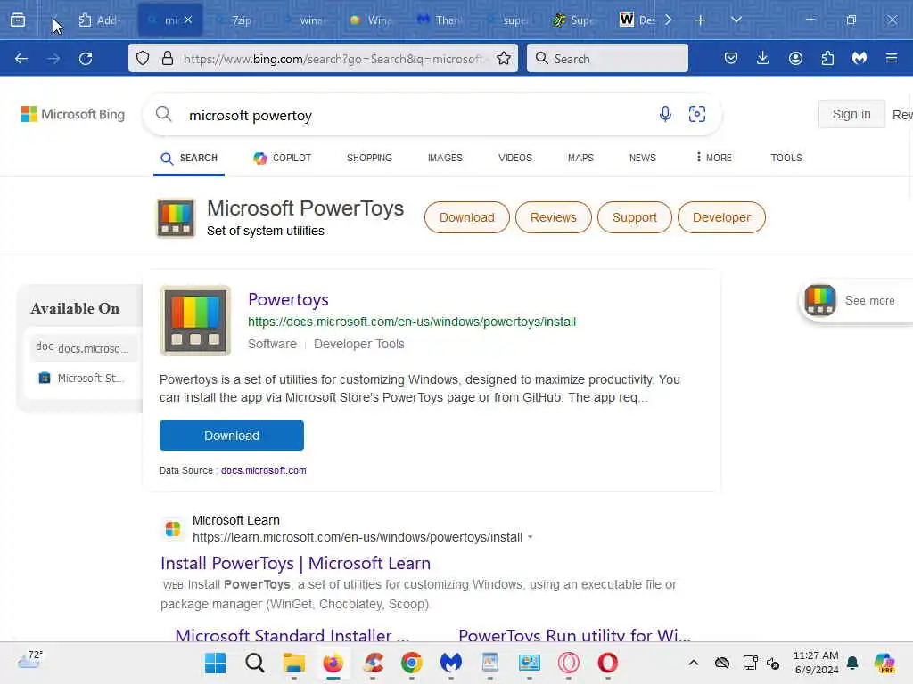This screenshot has height=684, width=913.
Task: Bookmark this page with the star icon
Action: [x=504, y=58]
